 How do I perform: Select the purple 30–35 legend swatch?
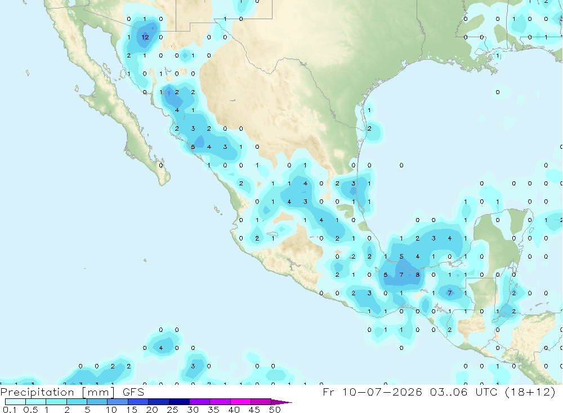(200, 402)
